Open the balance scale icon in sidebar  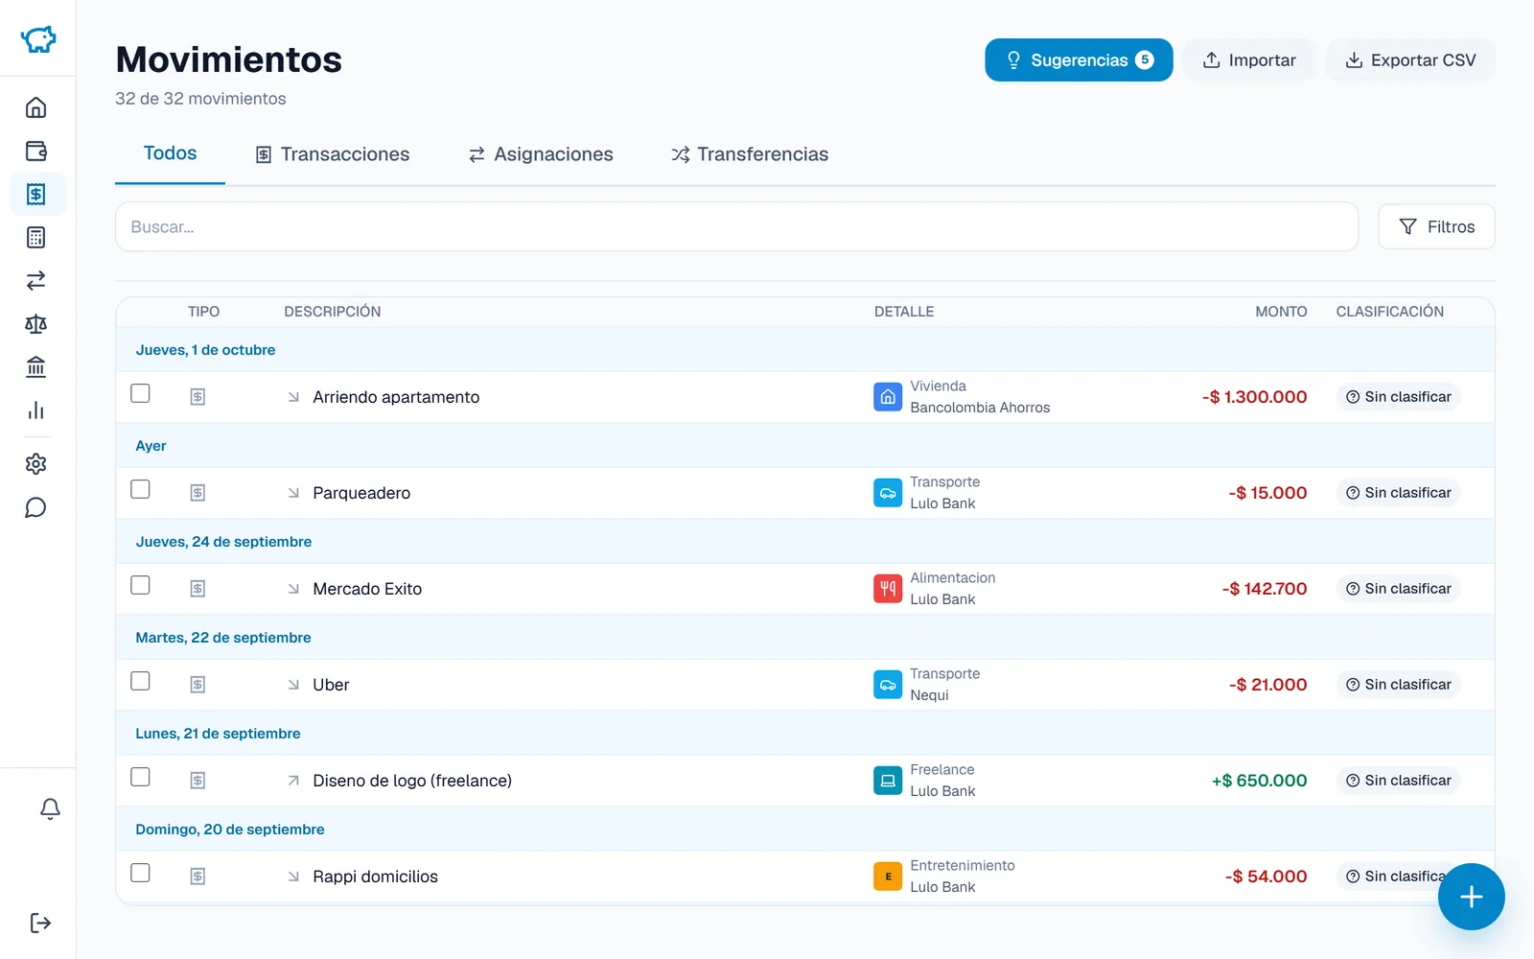tap(35, 324)
